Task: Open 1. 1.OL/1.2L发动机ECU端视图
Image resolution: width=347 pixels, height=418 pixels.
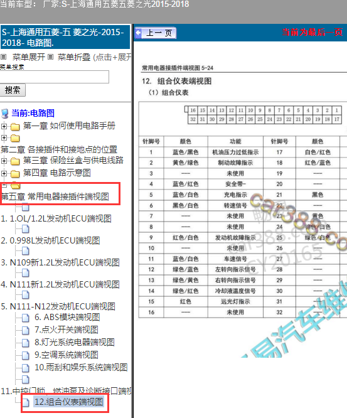Action: point(56,218)
